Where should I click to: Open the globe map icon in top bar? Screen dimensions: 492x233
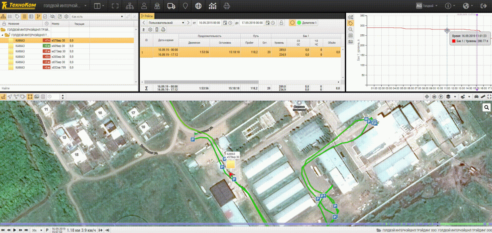pos(199,6)
